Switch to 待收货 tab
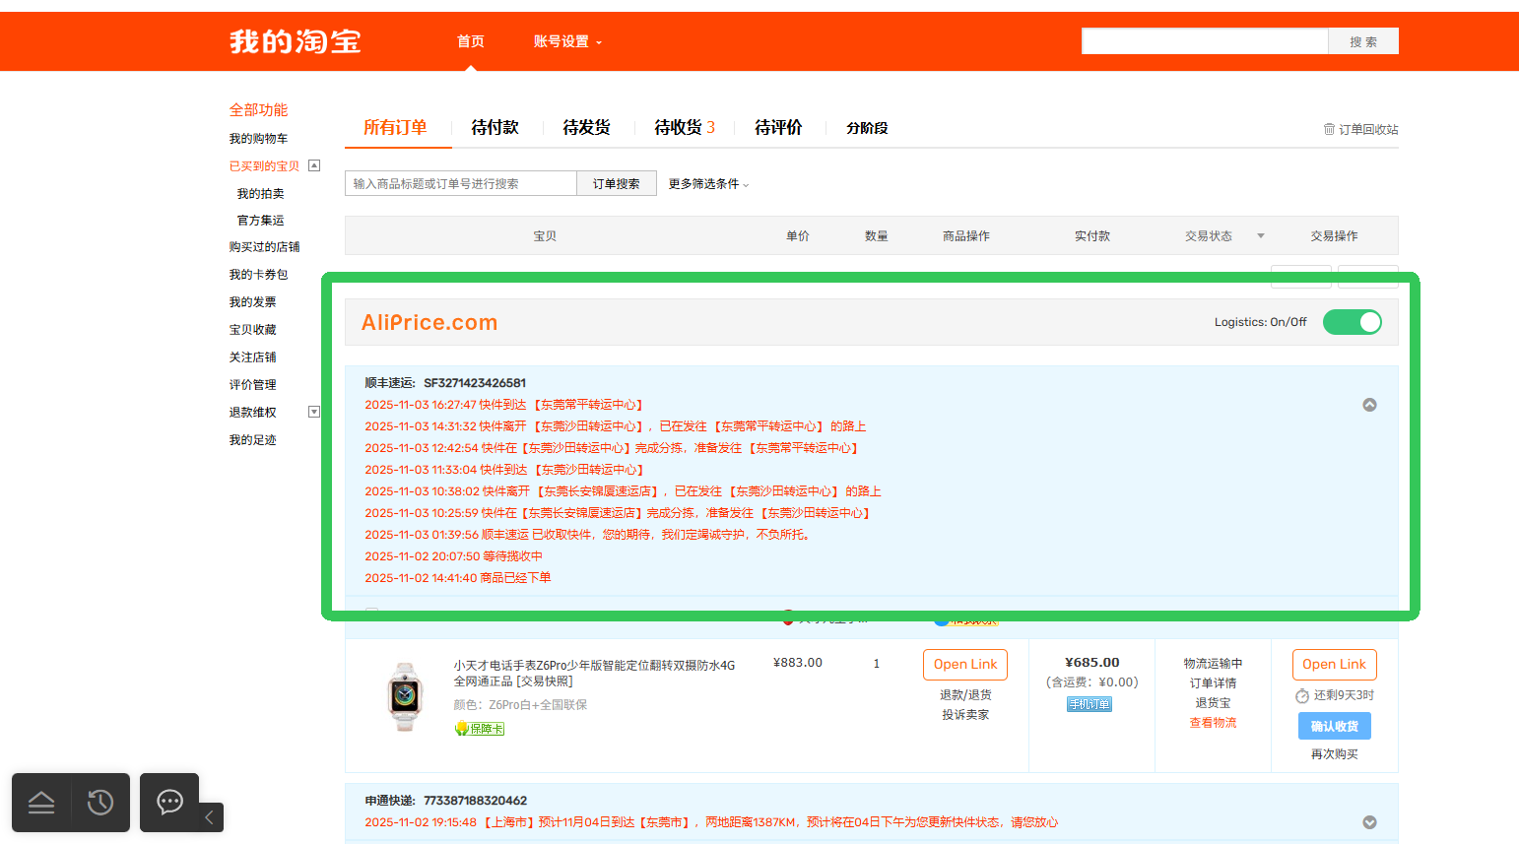The width and height of the screenshot is (1519, 844). (684, 128)
